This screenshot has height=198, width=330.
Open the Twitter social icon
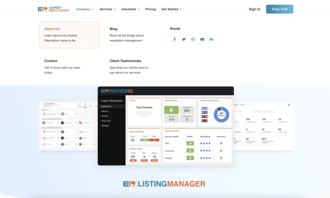tap(184, 39)
